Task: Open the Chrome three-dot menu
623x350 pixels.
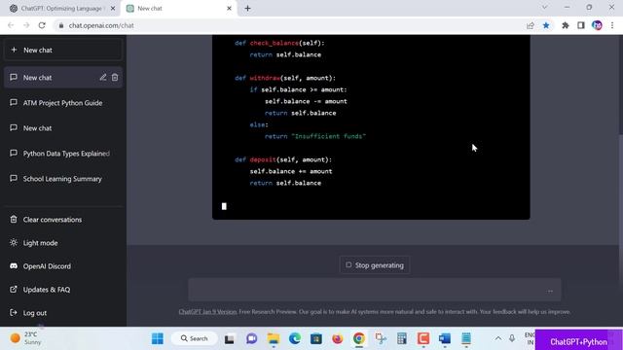Action: [612, 25]
